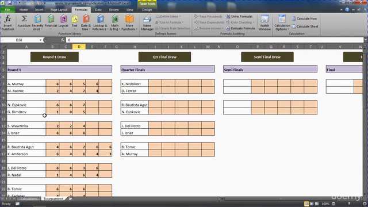368x207 pixels.
Task: Open the Watch Window
Action: [264, 22]
